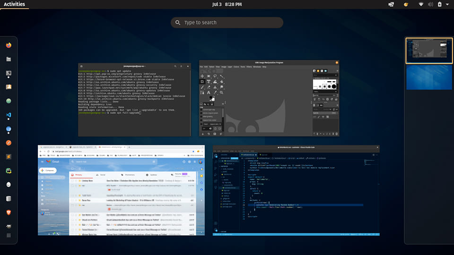The image size is (454, 255).
Task: Open the Terminal icon in the dock
Action: coord(9,73)
